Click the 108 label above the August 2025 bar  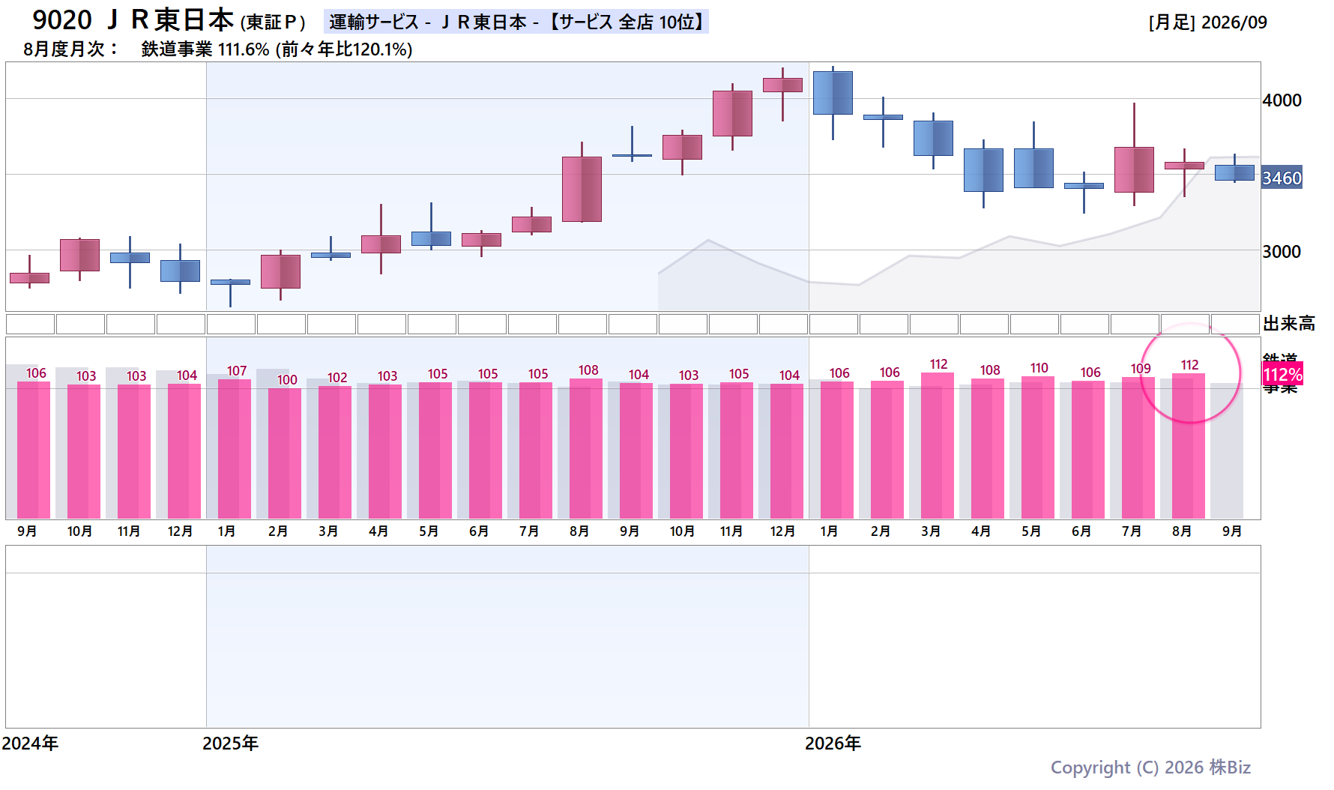(588, 370)
